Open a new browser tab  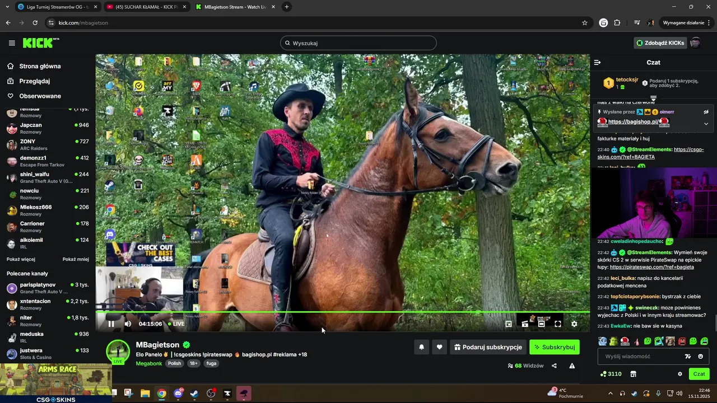pyautogui.click(x=287, y=7)
